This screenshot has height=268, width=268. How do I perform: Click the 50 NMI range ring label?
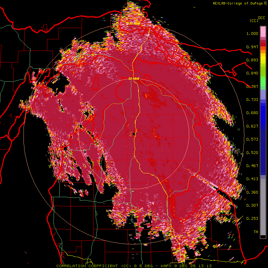tap(134, 79)
